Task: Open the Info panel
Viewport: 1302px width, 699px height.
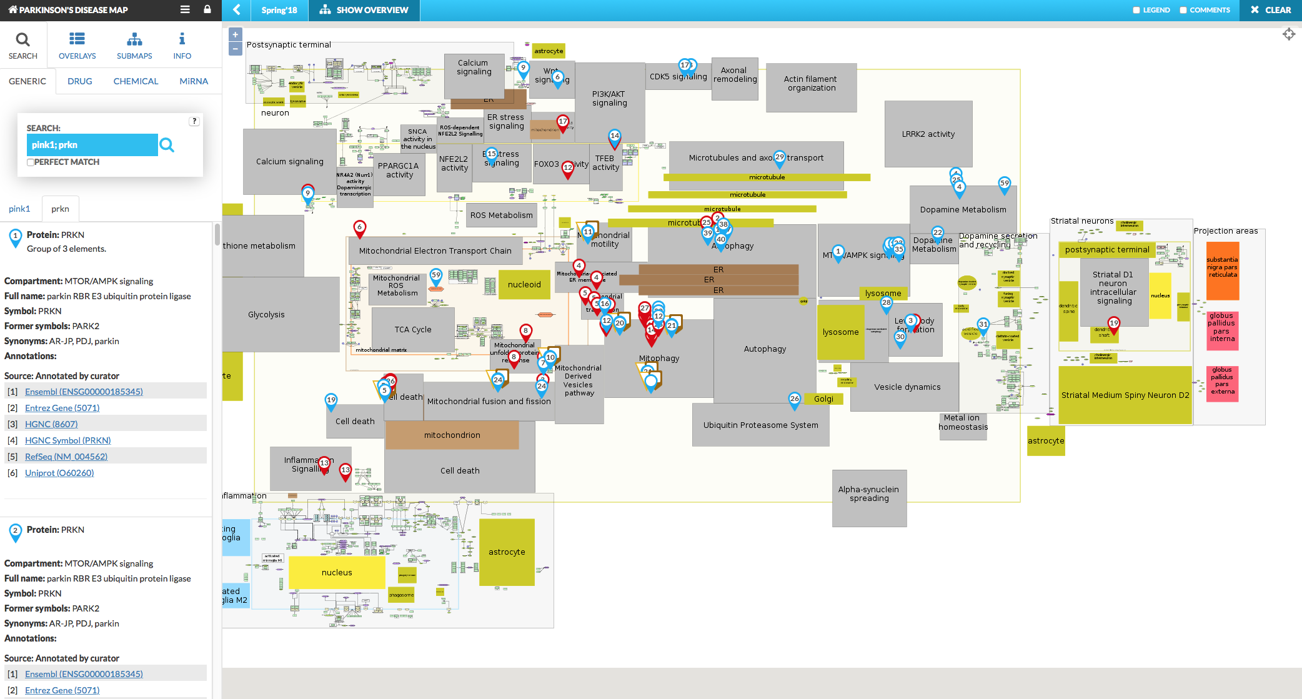Action: [182, 46]
